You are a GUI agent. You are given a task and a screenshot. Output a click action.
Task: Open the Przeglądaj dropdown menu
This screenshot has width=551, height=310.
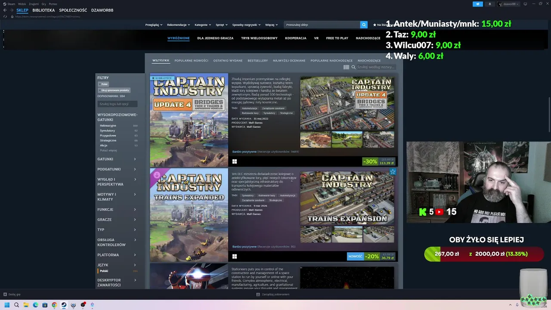154,25
